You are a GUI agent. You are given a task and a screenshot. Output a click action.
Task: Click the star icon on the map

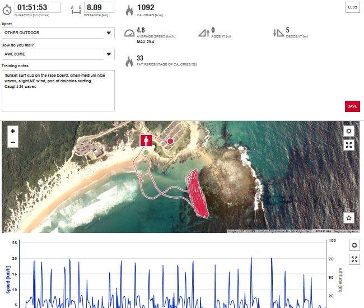[349, 218]
